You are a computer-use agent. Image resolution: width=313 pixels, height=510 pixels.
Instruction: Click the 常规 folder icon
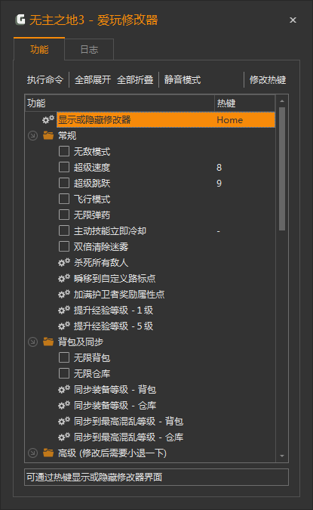point(48,135)
